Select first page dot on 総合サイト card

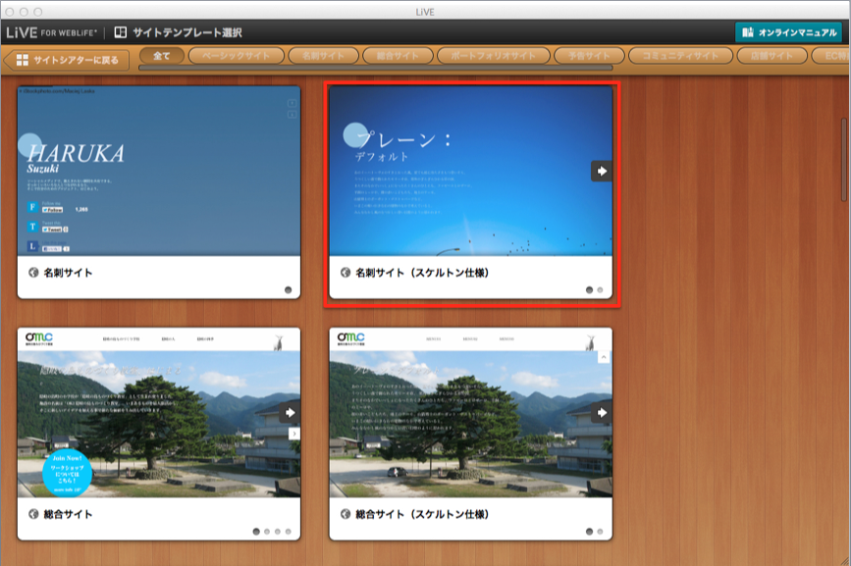(256, 532)
